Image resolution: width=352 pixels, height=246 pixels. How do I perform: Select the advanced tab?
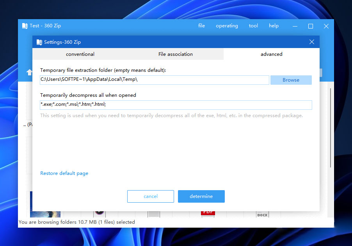click(x=271, y=54)
